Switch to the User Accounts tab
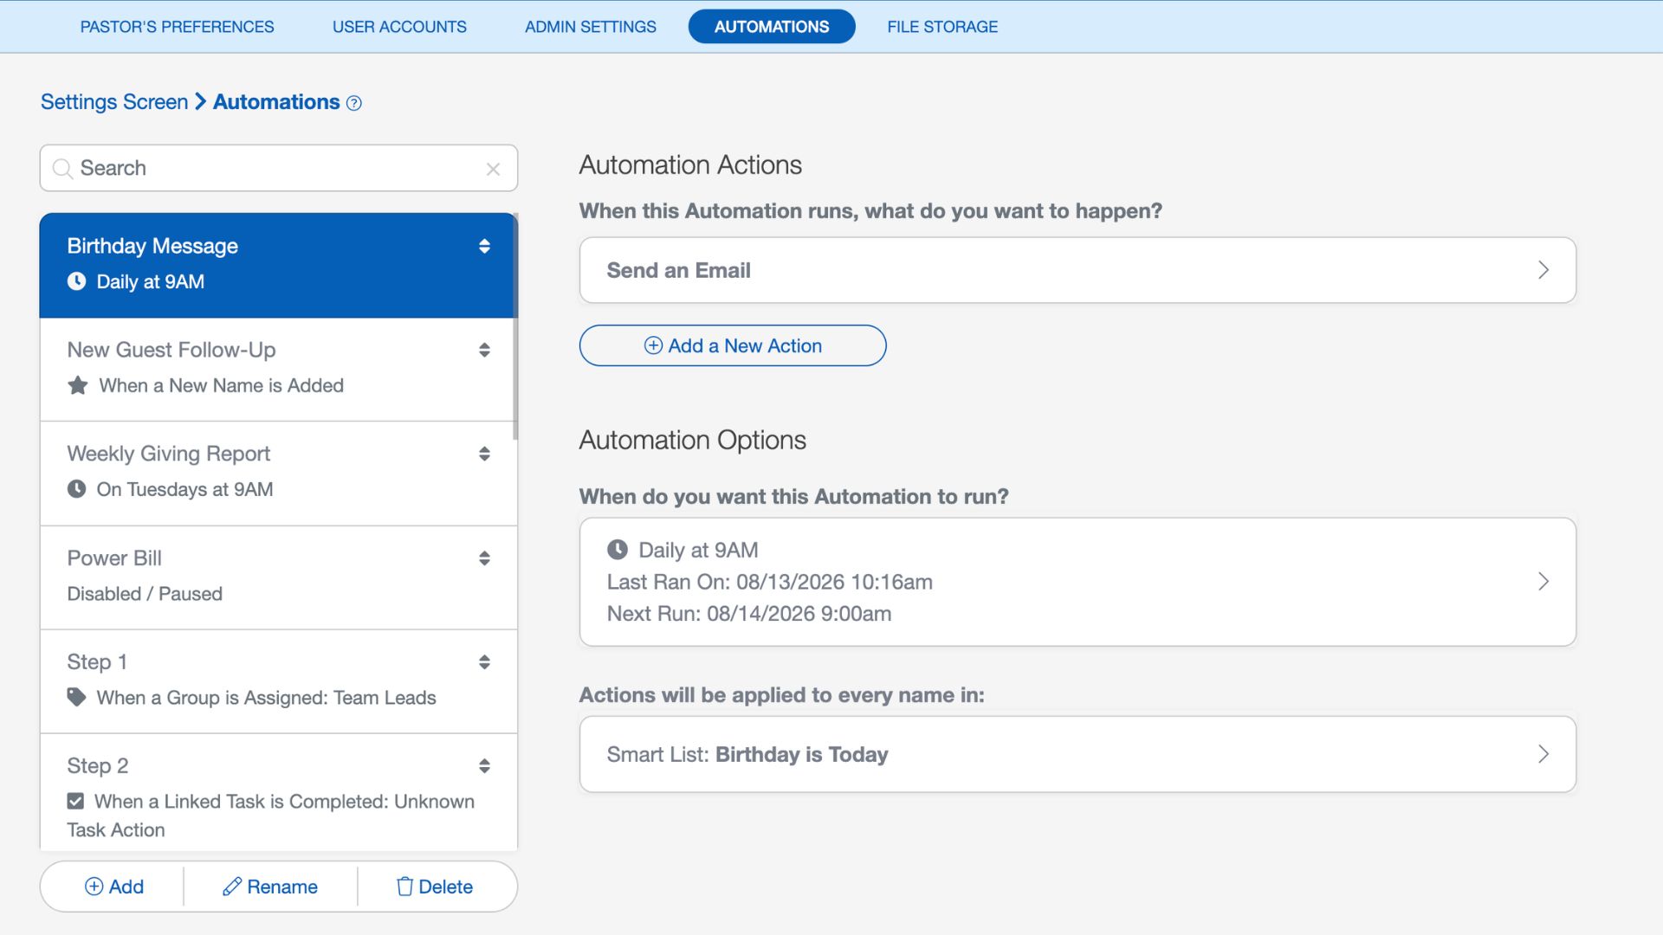Image resolution: width=1663 pixels, height=935 pixels. [399, 27]
